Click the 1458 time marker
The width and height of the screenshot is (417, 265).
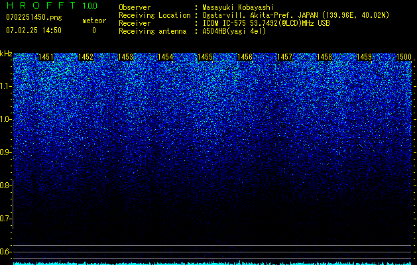click(325, 57)
